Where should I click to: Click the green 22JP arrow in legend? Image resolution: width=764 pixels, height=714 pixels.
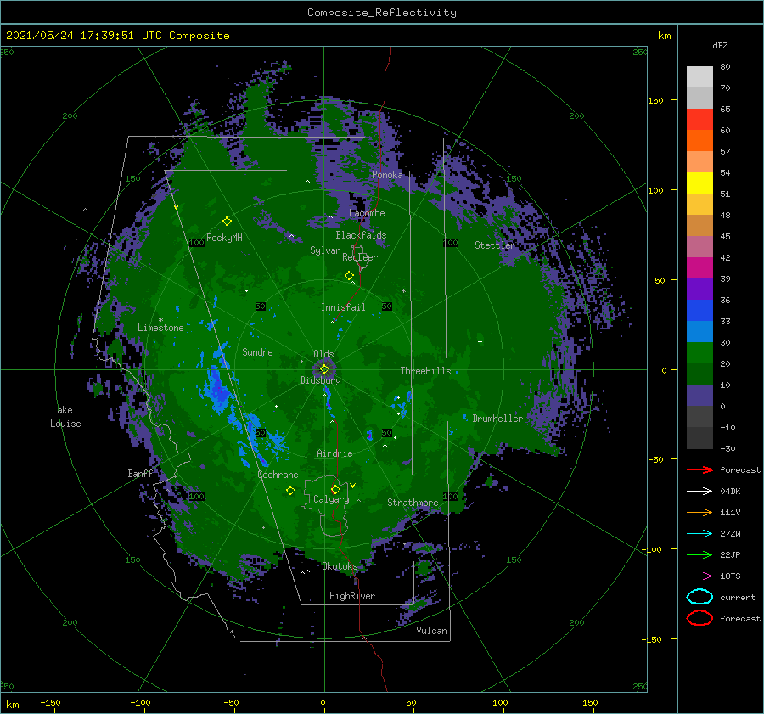[699, 554]
